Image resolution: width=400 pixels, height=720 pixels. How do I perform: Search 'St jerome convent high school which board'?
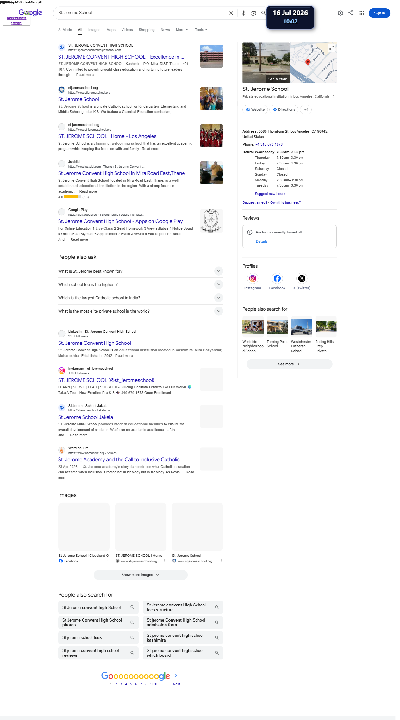pos(183,653)
